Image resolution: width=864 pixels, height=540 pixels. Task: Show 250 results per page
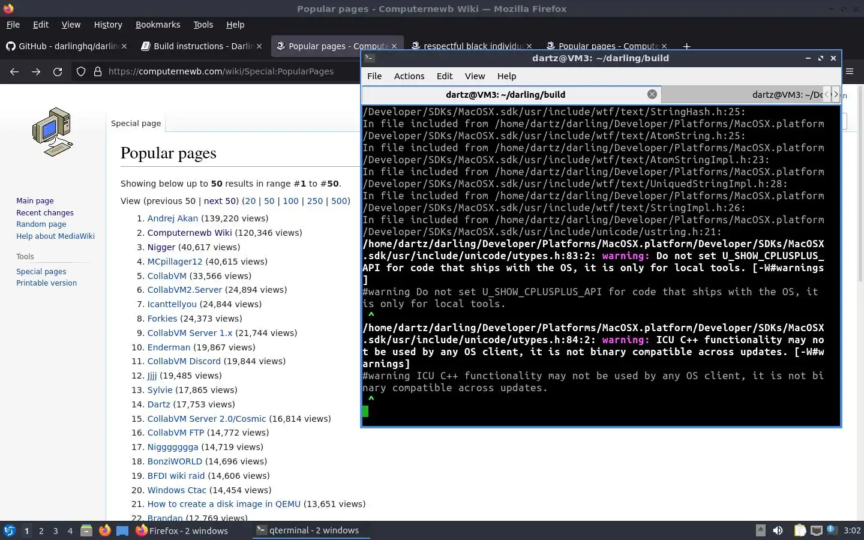[315, 201]
